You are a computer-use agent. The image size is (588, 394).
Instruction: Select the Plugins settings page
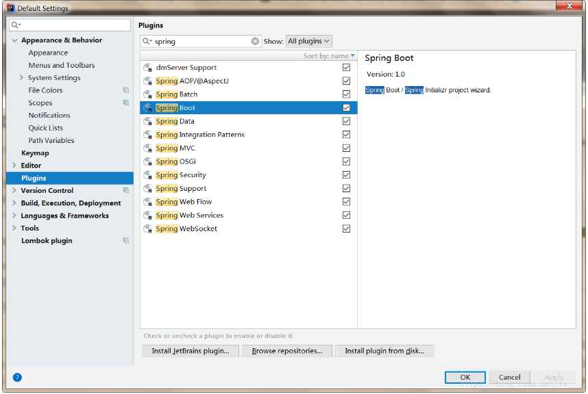pyautogui.click(x=70, y=178)
